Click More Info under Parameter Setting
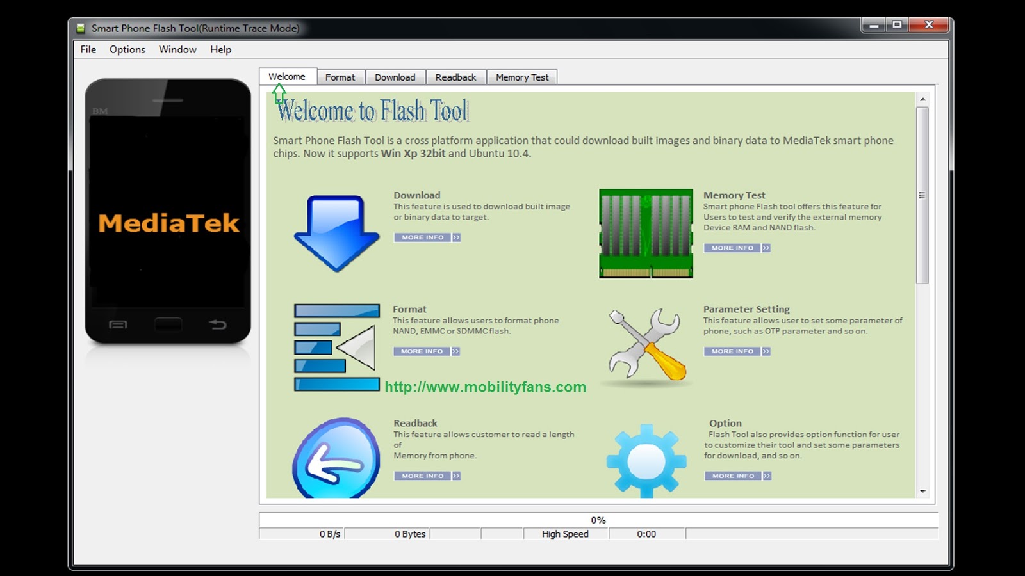The width and height of the screenshot is (1025, 576). click(x=737, y=351)
